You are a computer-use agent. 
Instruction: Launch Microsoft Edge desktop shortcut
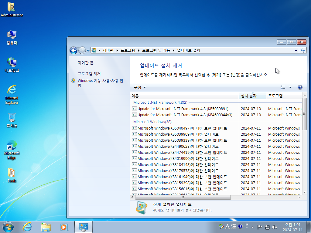12,150
